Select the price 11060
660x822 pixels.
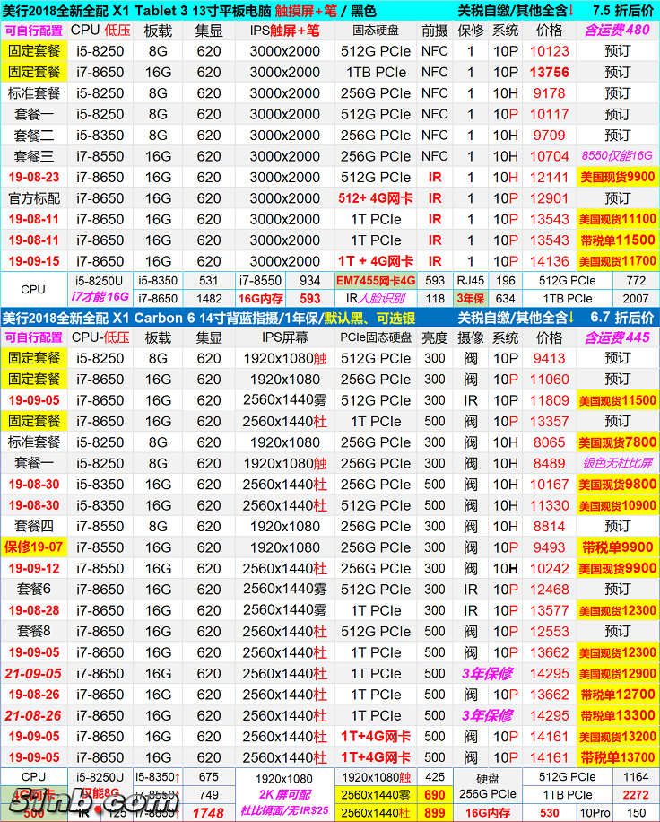point(549,380)
